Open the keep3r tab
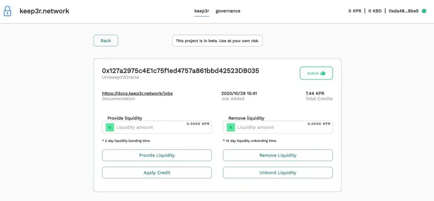 tap(201, 11)
